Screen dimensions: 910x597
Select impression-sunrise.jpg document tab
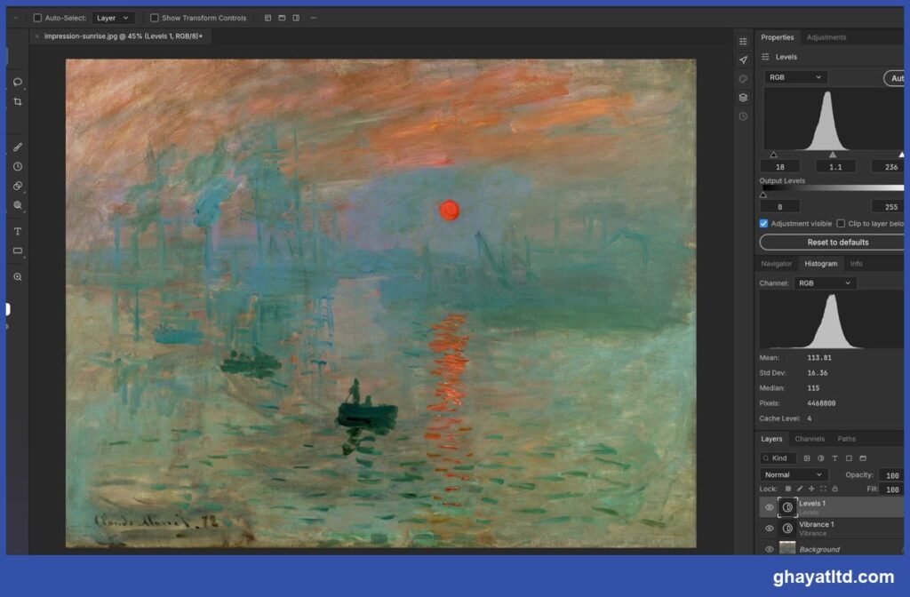(123, 36)
